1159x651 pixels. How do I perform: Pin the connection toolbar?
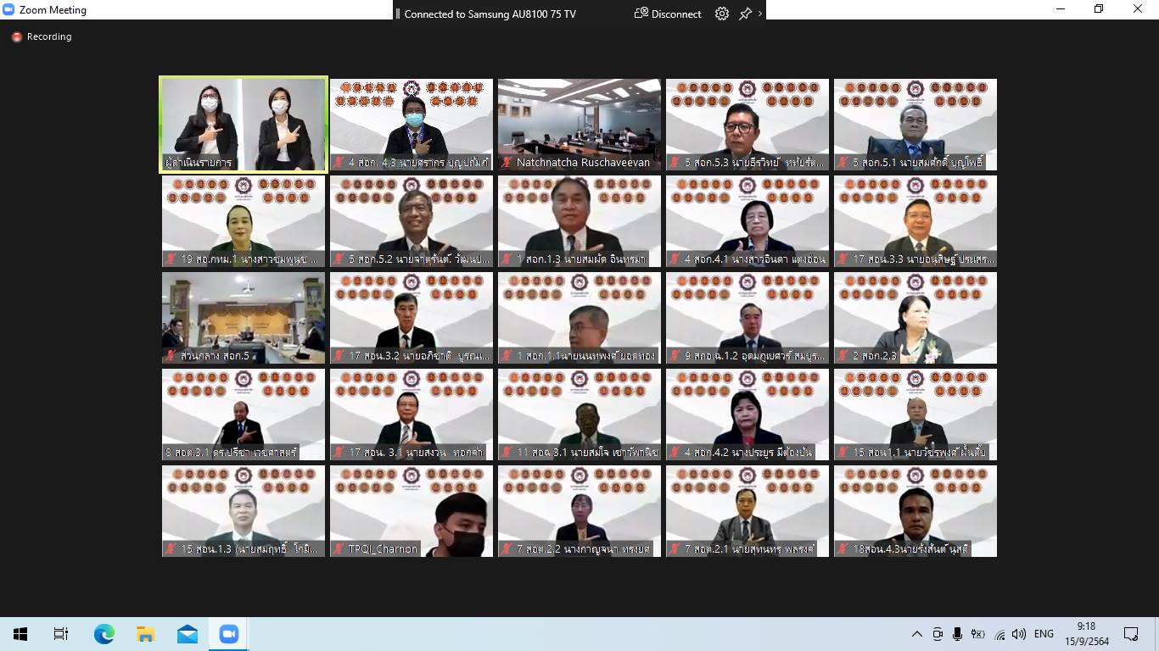click(745, 14)
